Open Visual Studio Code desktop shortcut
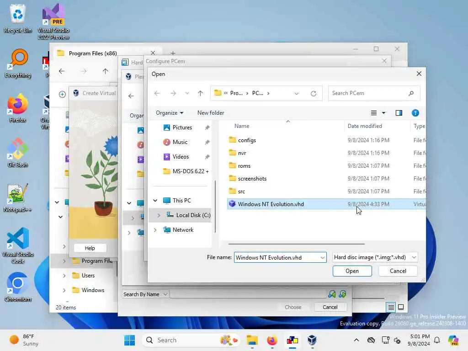The width and height of the screenshot is (468, 351). pyautogui.click(x=18, y=245)
